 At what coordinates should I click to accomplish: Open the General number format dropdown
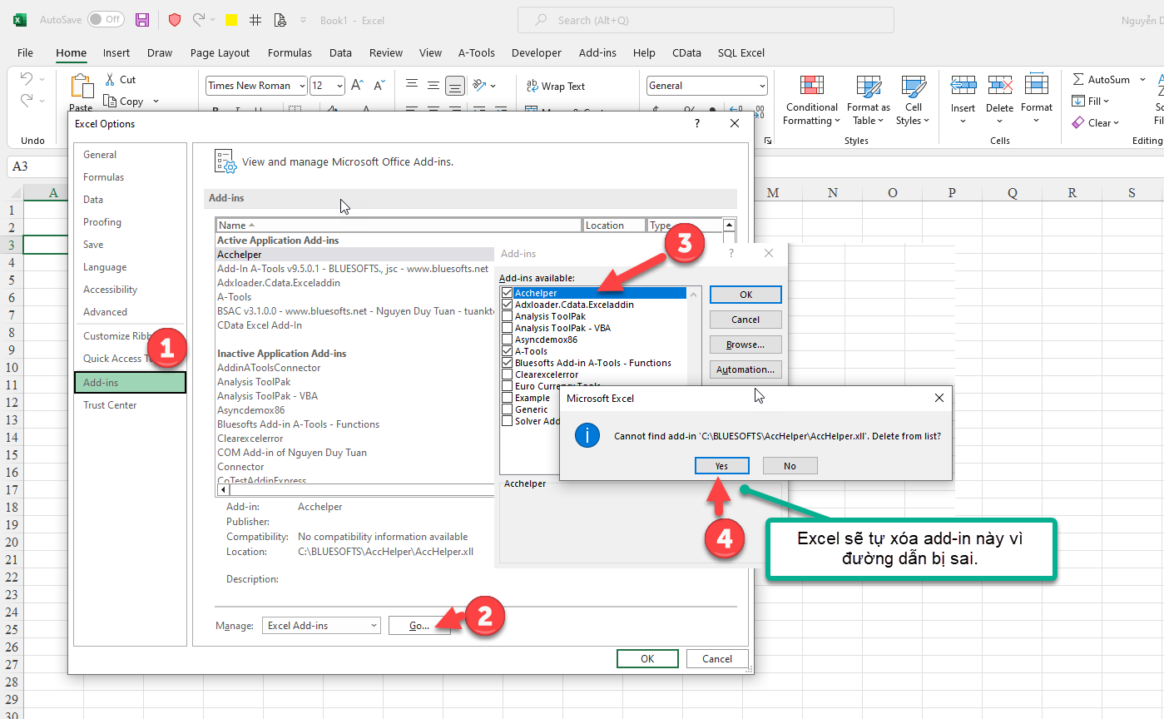point(762,86)
